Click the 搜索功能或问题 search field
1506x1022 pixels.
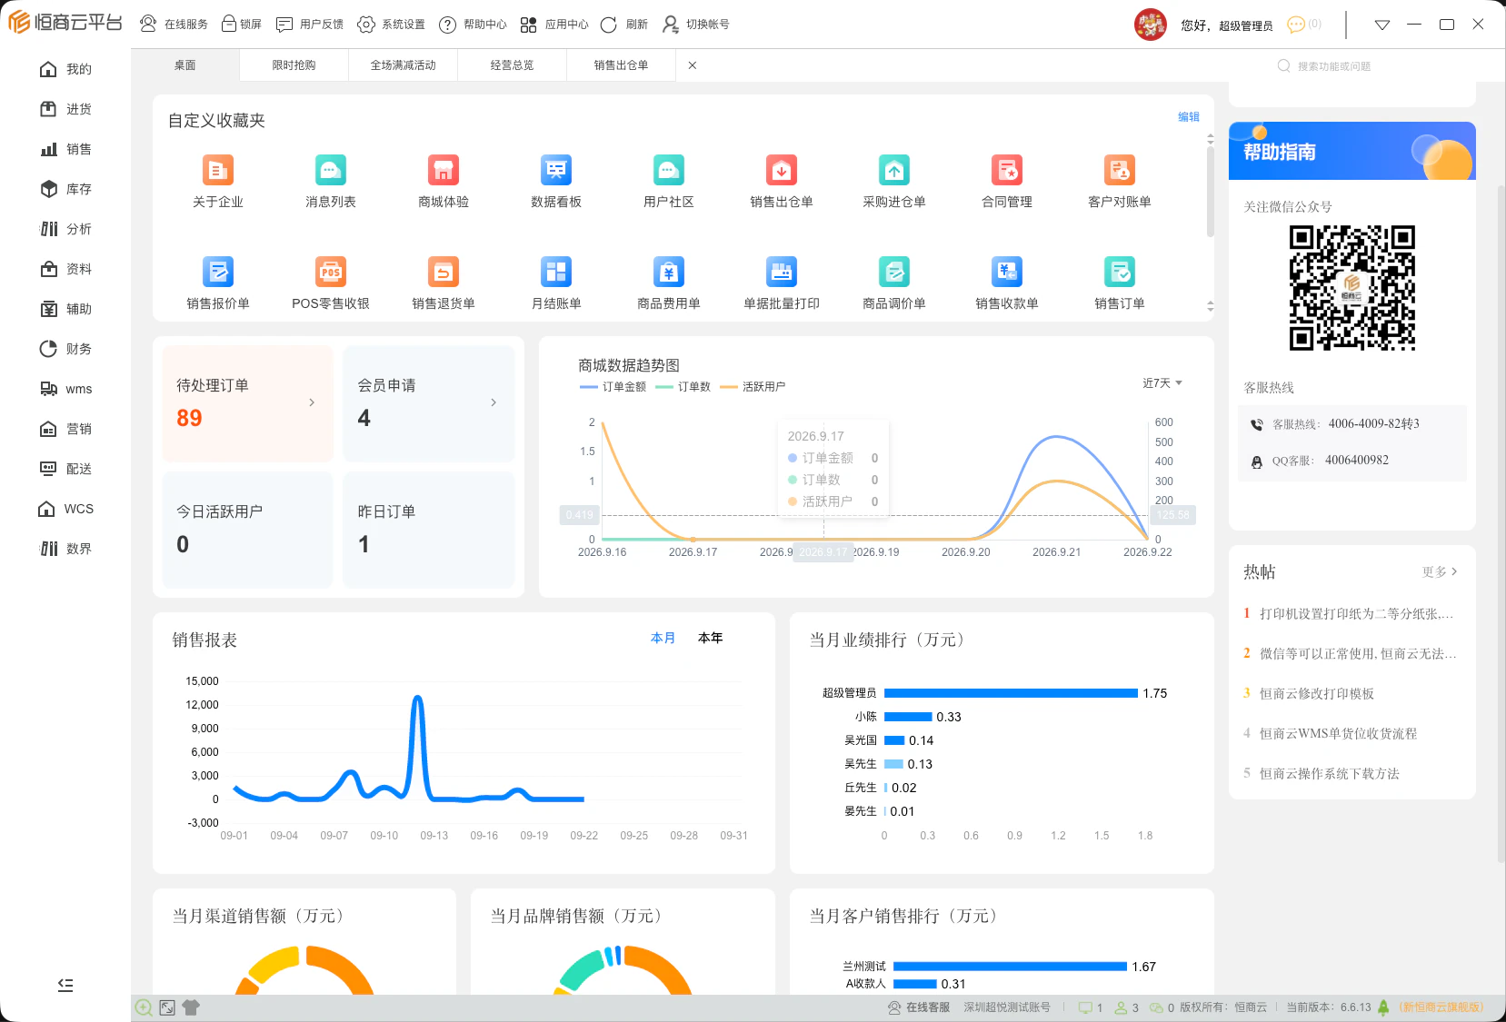(1334, 66)
